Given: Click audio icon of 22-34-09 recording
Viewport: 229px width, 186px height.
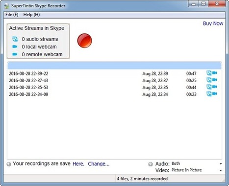Looking at the screenshot, I should (209, 93).
